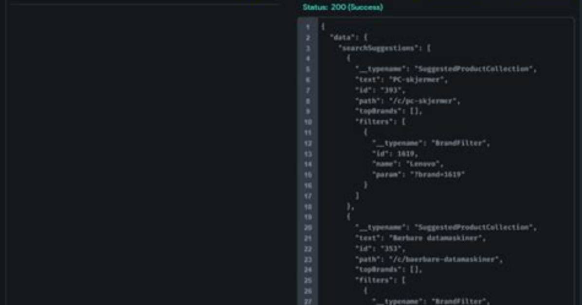582x305 pixels.
Task: Click the "filters" line numbered 10
Action: [380, 121]
